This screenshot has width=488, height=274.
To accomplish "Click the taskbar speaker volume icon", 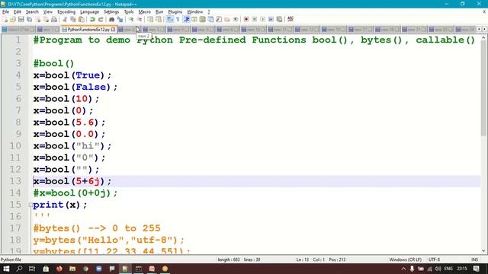I will (438, 269).
